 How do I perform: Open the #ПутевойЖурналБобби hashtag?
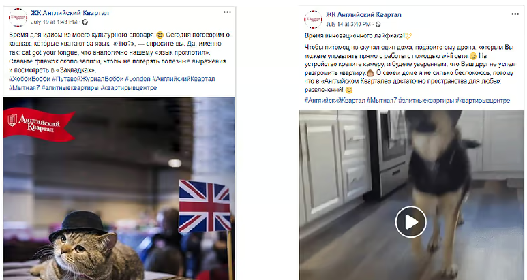coord(87,79)
